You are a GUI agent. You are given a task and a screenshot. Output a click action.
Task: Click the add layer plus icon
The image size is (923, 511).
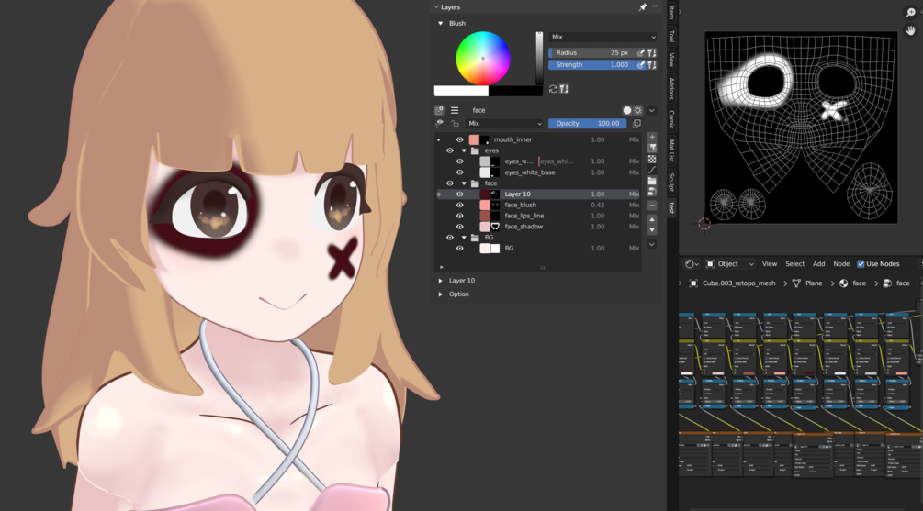click(x=652, y=137)
